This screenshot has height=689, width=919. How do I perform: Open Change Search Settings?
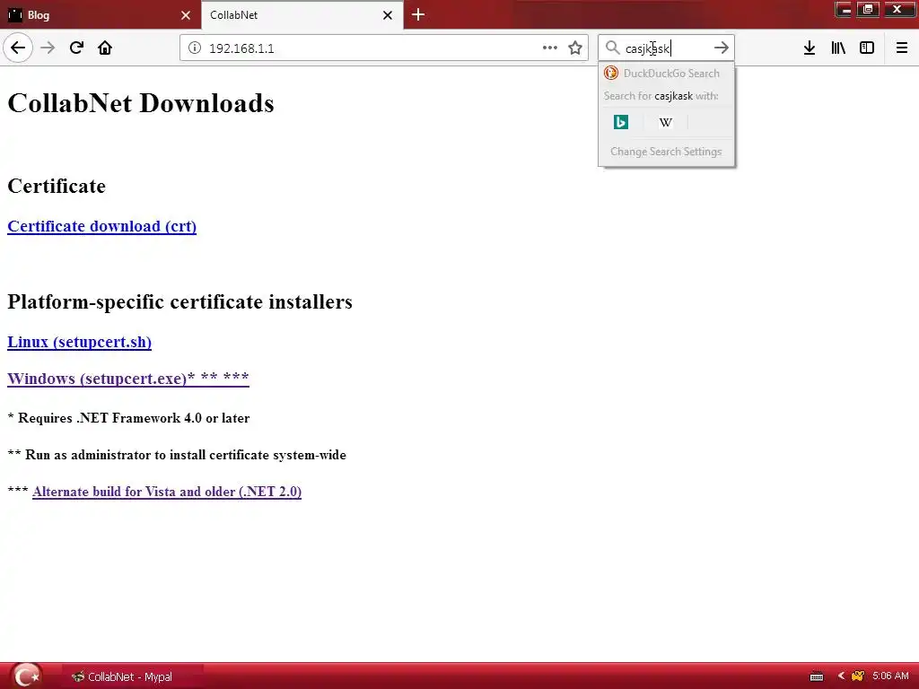[x=667, y=151]
